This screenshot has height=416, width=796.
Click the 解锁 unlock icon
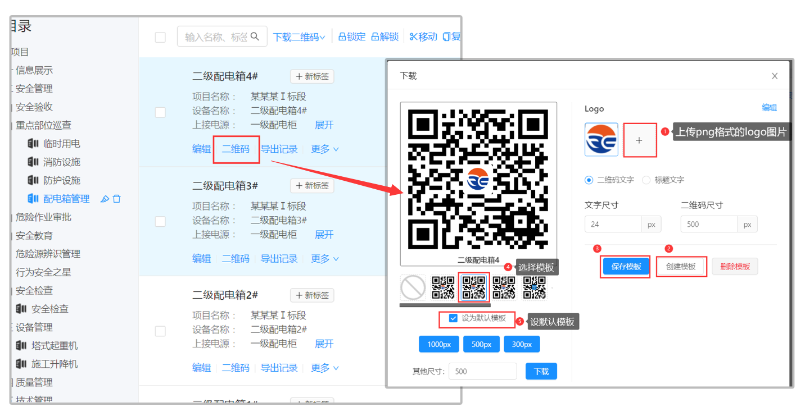[x=374, y=36]
